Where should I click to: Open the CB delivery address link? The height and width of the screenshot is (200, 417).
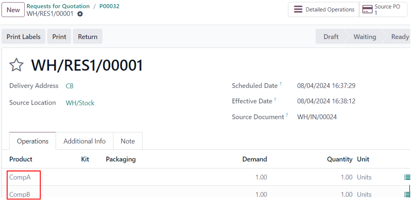pyautogui.click(x=70, y=86)
